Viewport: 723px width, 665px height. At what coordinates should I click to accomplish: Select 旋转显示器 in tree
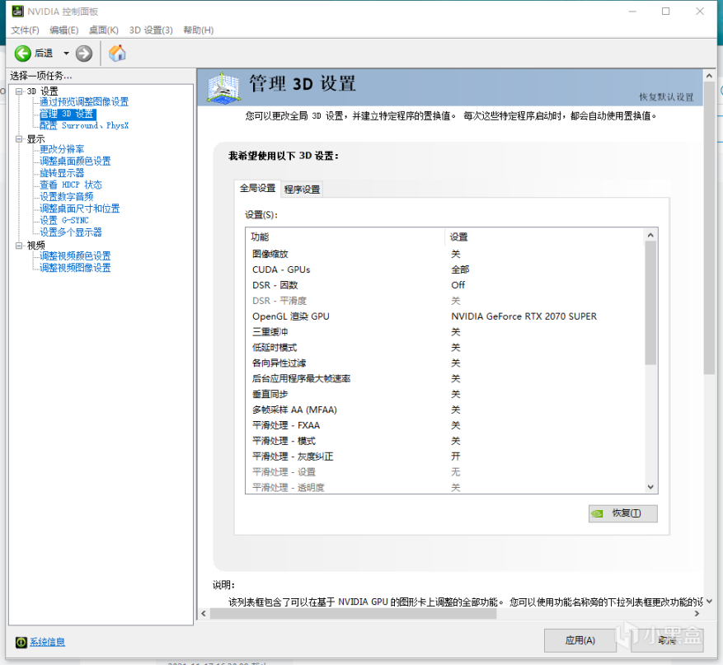tap(62, 173)
